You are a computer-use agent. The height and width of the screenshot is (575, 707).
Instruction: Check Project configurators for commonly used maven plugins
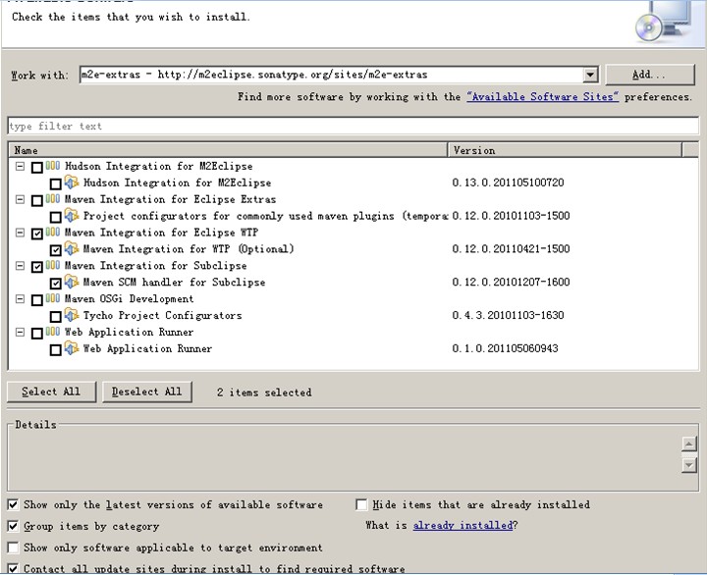click(x=55, y=217)
